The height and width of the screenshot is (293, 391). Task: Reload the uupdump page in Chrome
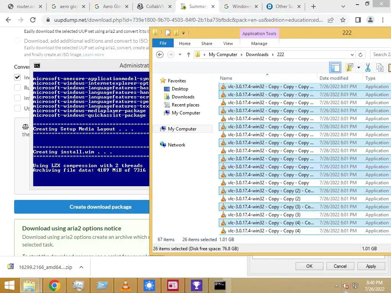(33, 20)
